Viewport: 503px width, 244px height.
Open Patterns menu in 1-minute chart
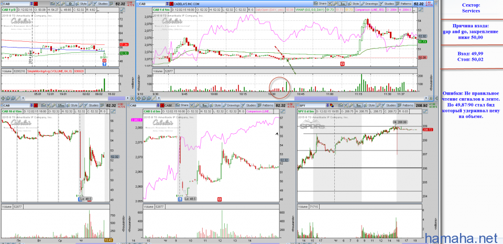click(403, 4)
